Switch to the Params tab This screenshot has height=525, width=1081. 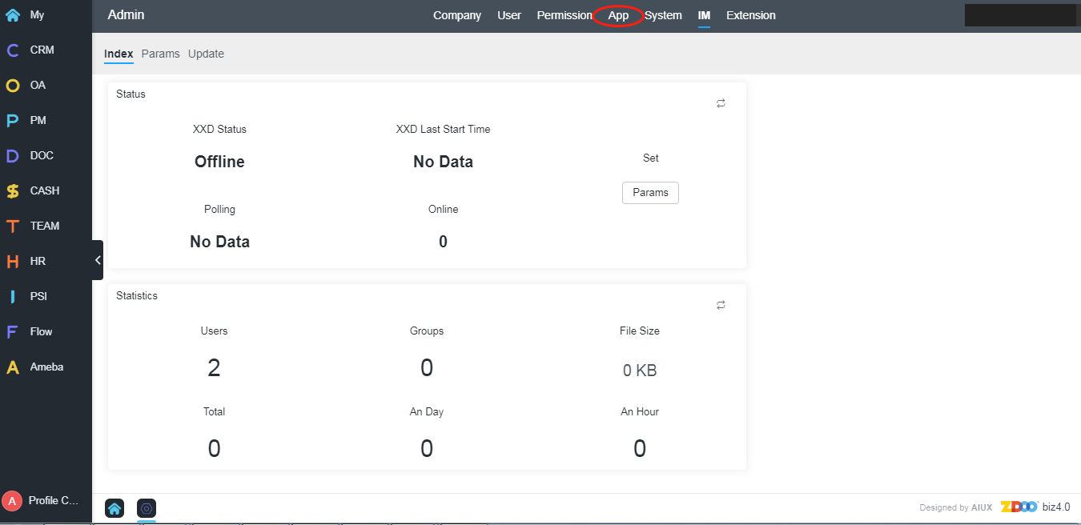(x=161, y=54)
